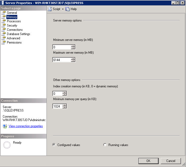The width and height of the screenshot is (186, 167).
Task: Click the Processors page icon
Action: coord(3,21)
